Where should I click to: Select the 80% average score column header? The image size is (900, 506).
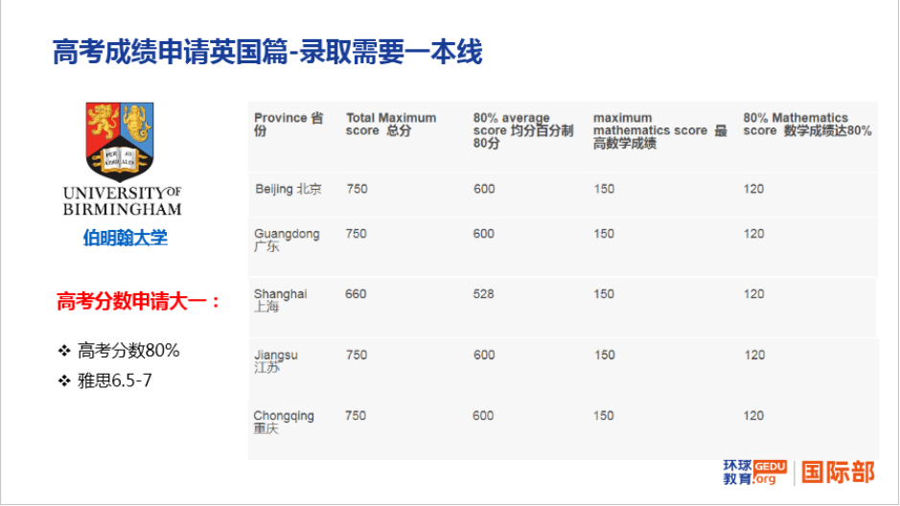click(522, 130)
